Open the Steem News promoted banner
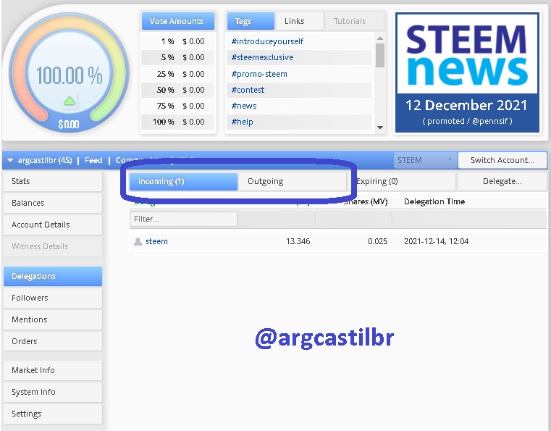 pyautogui.click(x=467, y=72)
